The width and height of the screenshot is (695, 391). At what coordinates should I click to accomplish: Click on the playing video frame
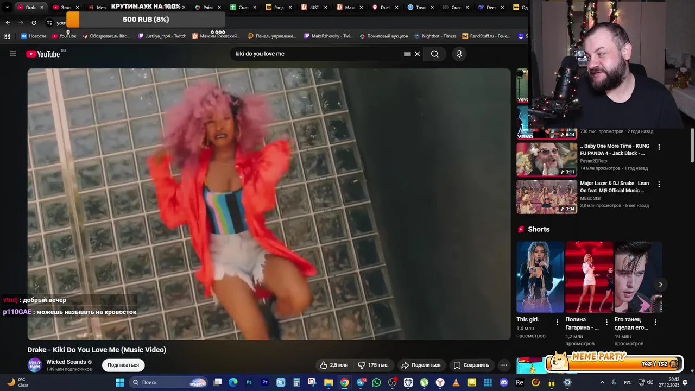[x=269, y=204]
